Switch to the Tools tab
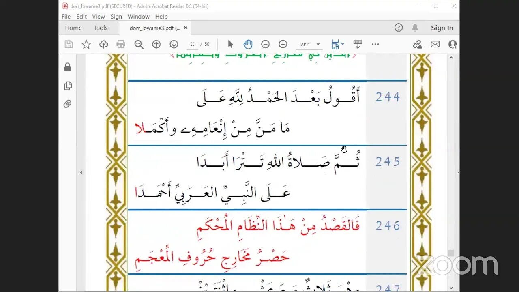The width and height of the screenshot is (519, 292). click(101, 28)
